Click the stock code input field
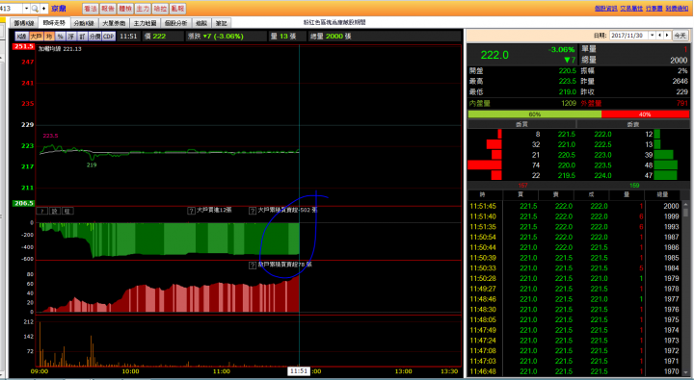The width and height of the screenshot is (694, 380). (11, 9)
